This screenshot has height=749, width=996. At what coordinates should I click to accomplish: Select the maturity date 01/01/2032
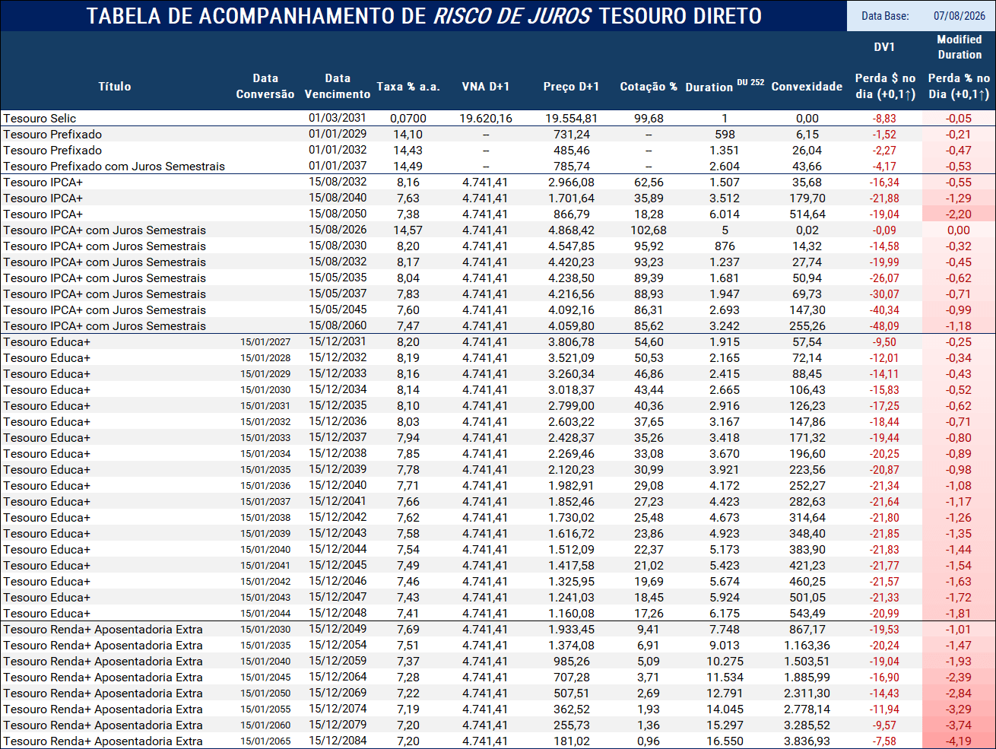tap(338, 150)
